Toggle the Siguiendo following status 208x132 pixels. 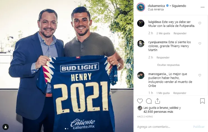click(179, 6)
